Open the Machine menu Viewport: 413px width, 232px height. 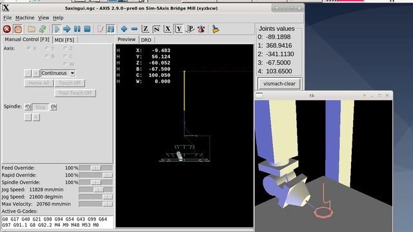pos(25,17)
